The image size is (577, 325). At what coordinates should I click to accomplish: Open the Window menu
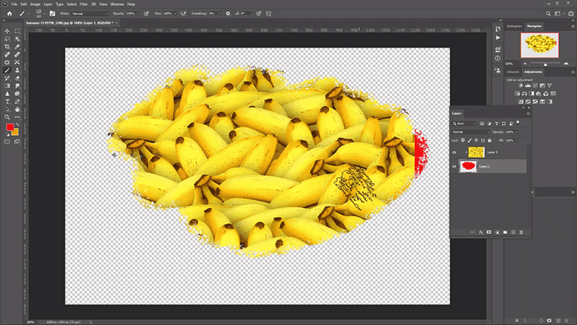(x=117, y=4)
